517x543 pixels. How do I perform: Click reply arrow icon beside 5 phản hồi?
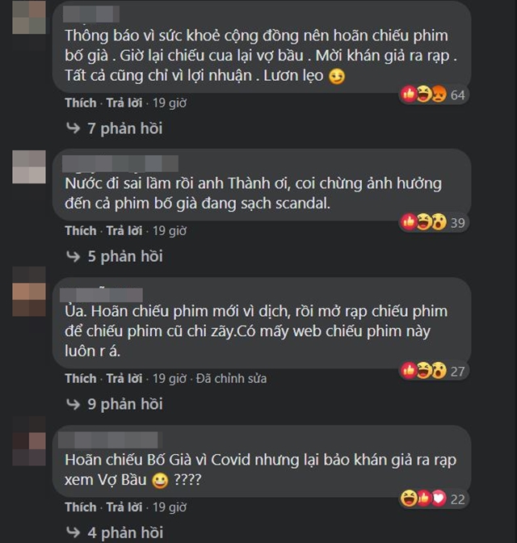73,256
